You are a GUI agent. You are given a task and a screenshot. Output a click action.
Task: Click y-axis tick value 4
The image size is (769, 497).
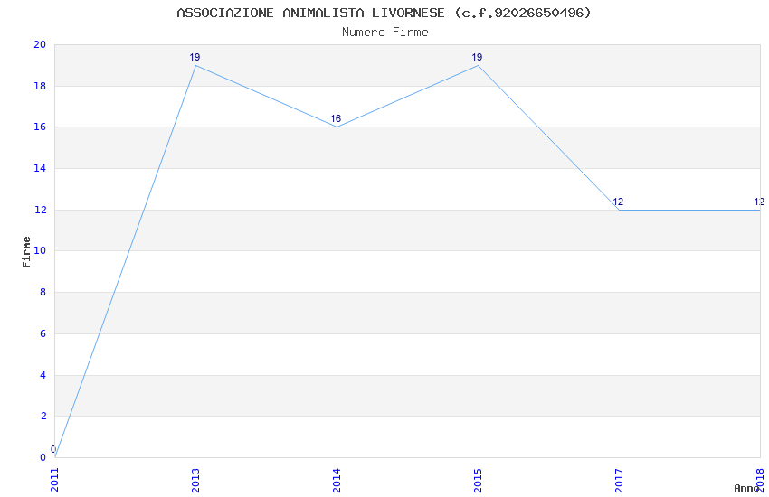(43, 376)
